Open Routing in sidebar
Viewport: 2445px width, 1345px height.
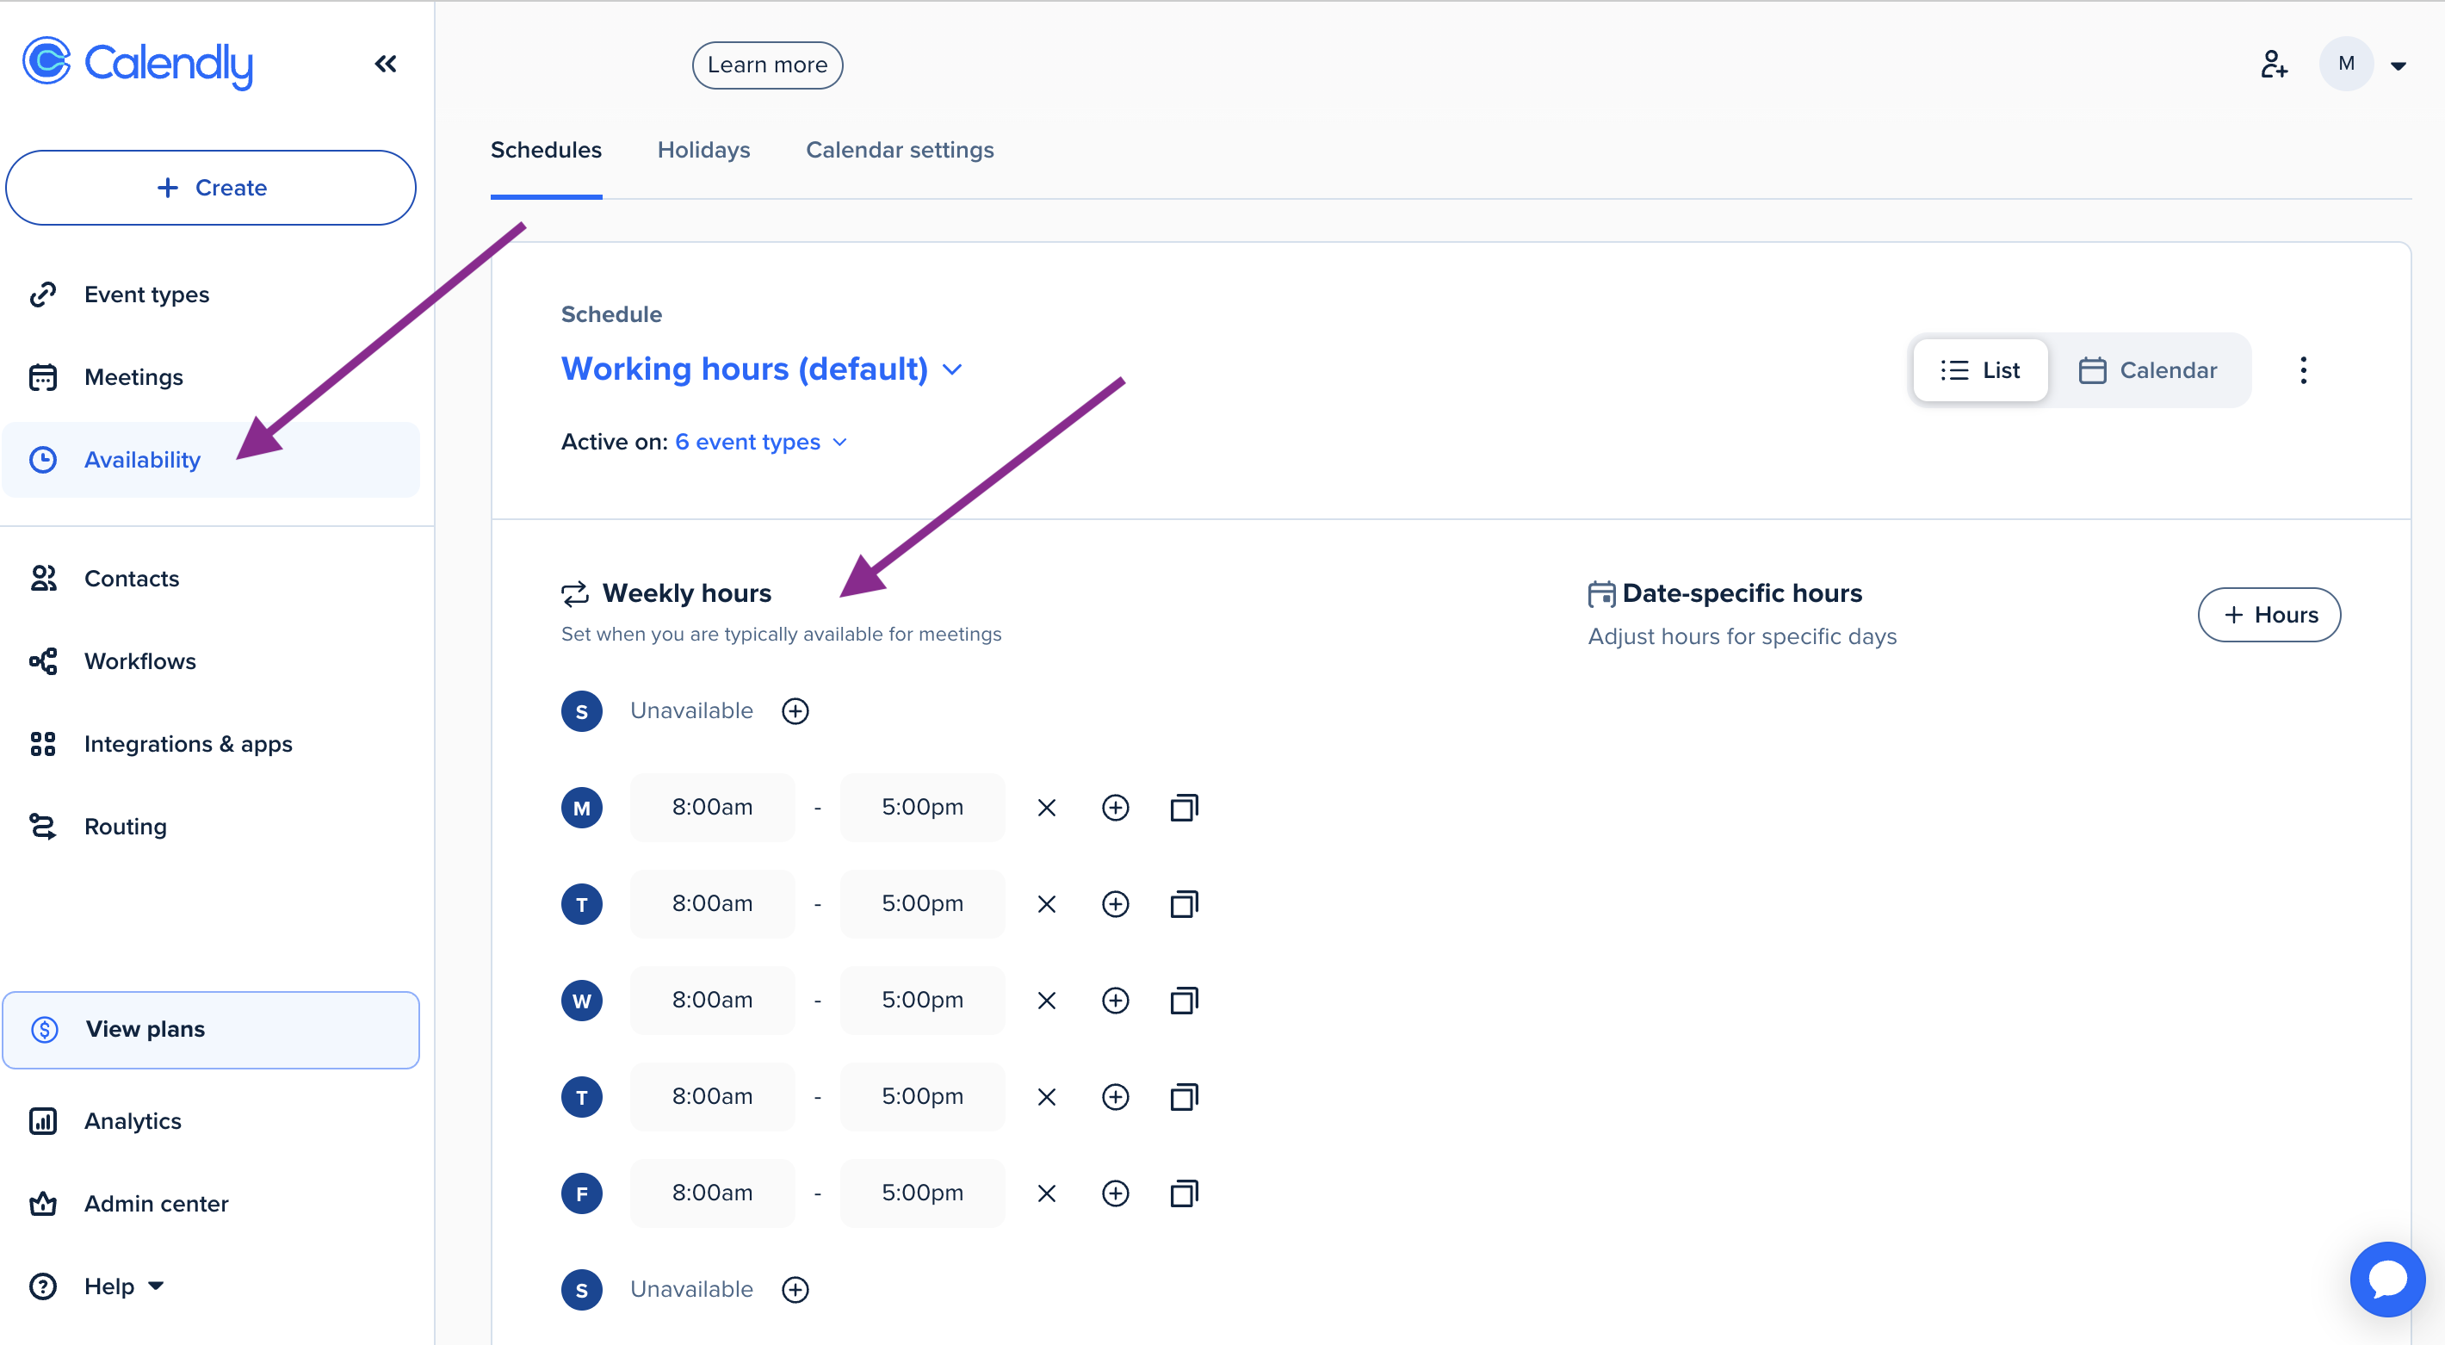211,826
